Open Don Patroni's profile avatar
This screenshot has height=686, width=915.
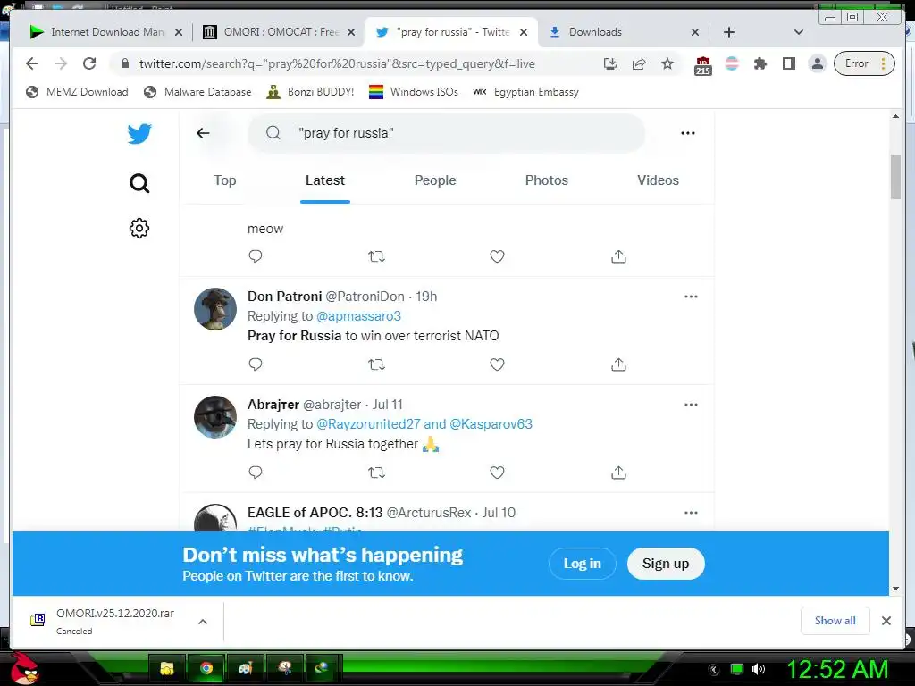(215, 308)
